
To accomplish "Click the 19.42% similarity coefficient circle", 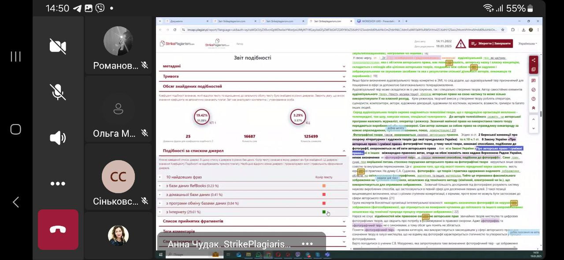I will [202, 117].
